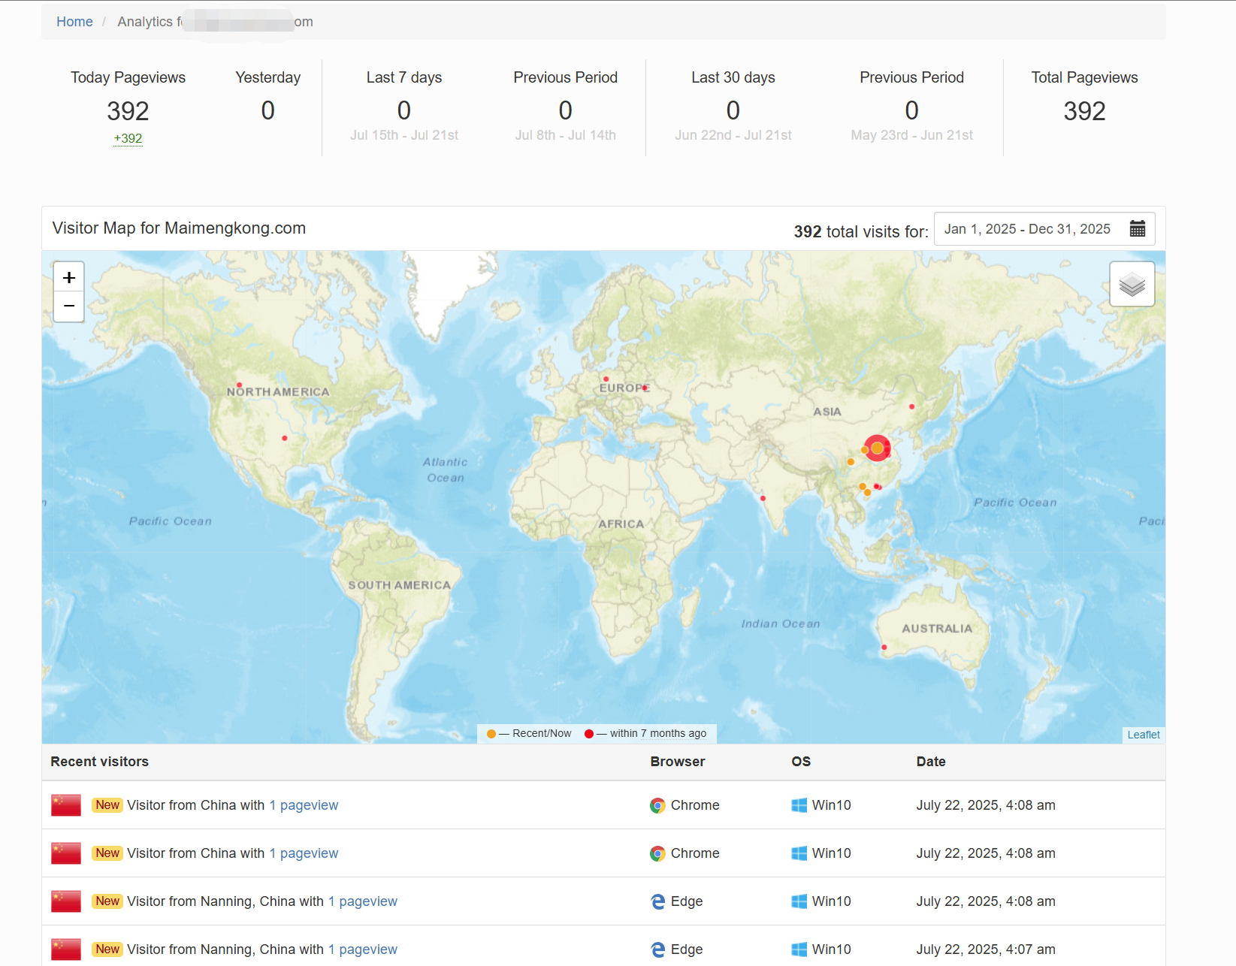
Task: Open first visitor's 1 pageview link
Action: click(304, 805)
